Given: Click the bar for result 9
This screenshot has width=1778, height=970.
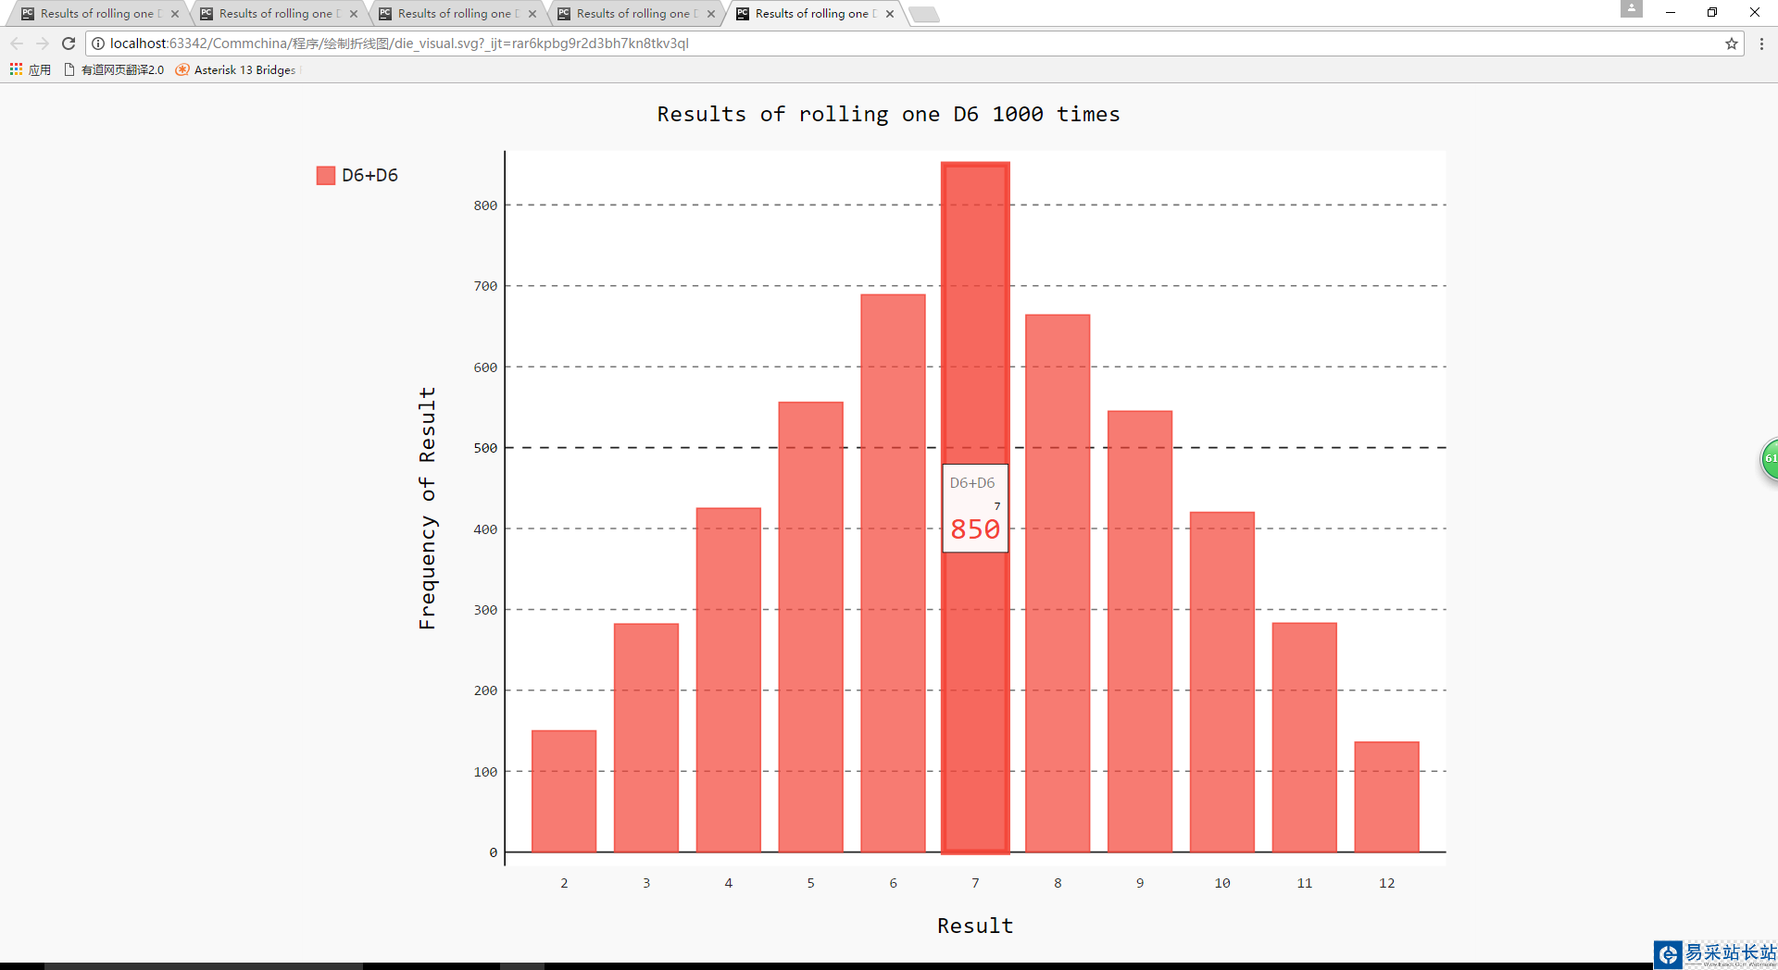Looking at the screenshot, I should (x=1140, y=631).
